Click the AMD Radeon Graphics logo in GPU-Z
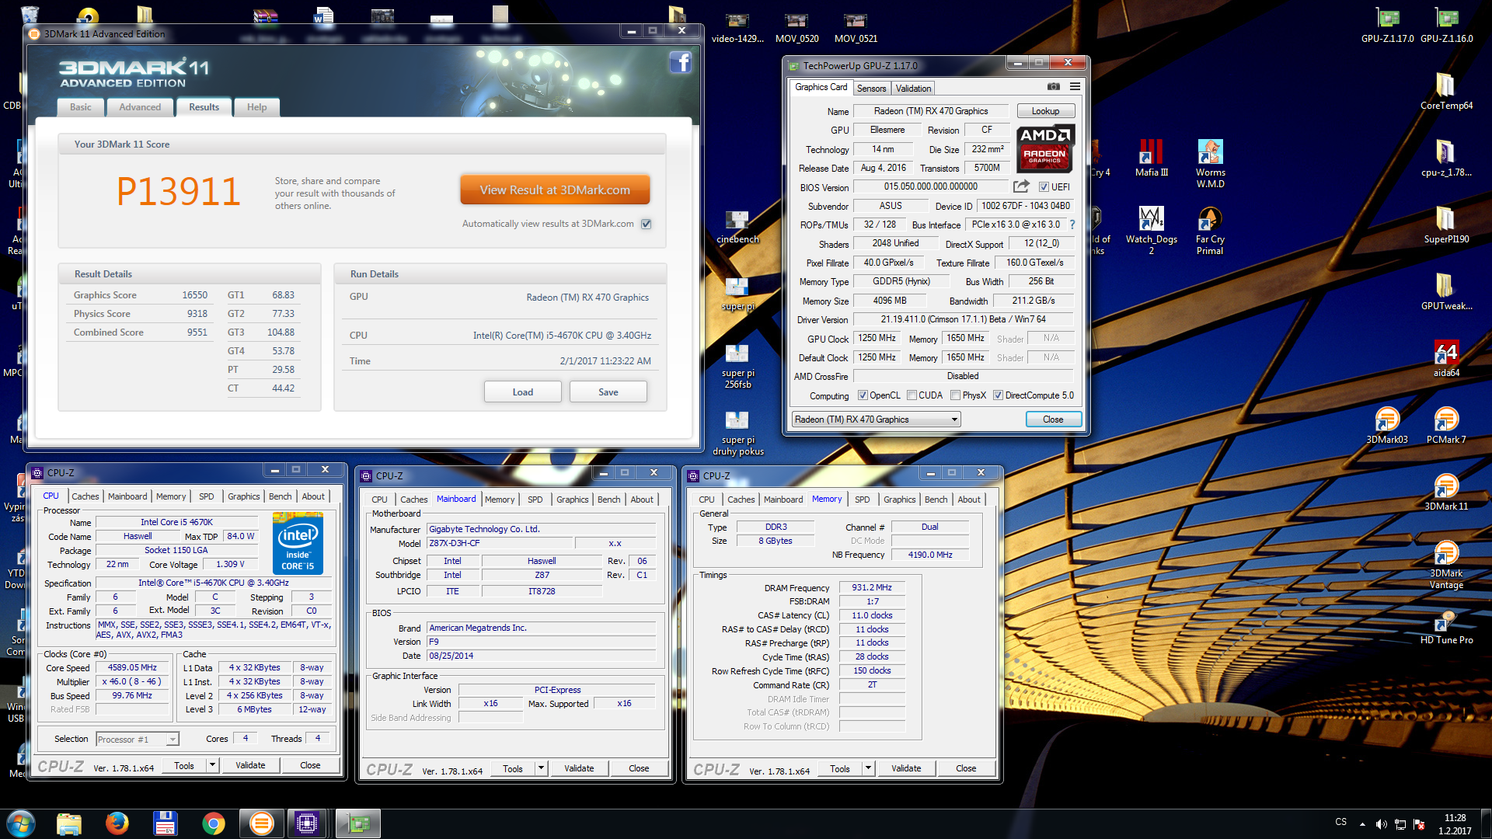This screenshot has width=1492, height=839. coord(1045,148)
